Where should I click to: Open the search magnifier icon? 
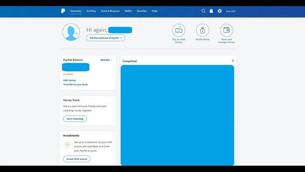[203, 11]
